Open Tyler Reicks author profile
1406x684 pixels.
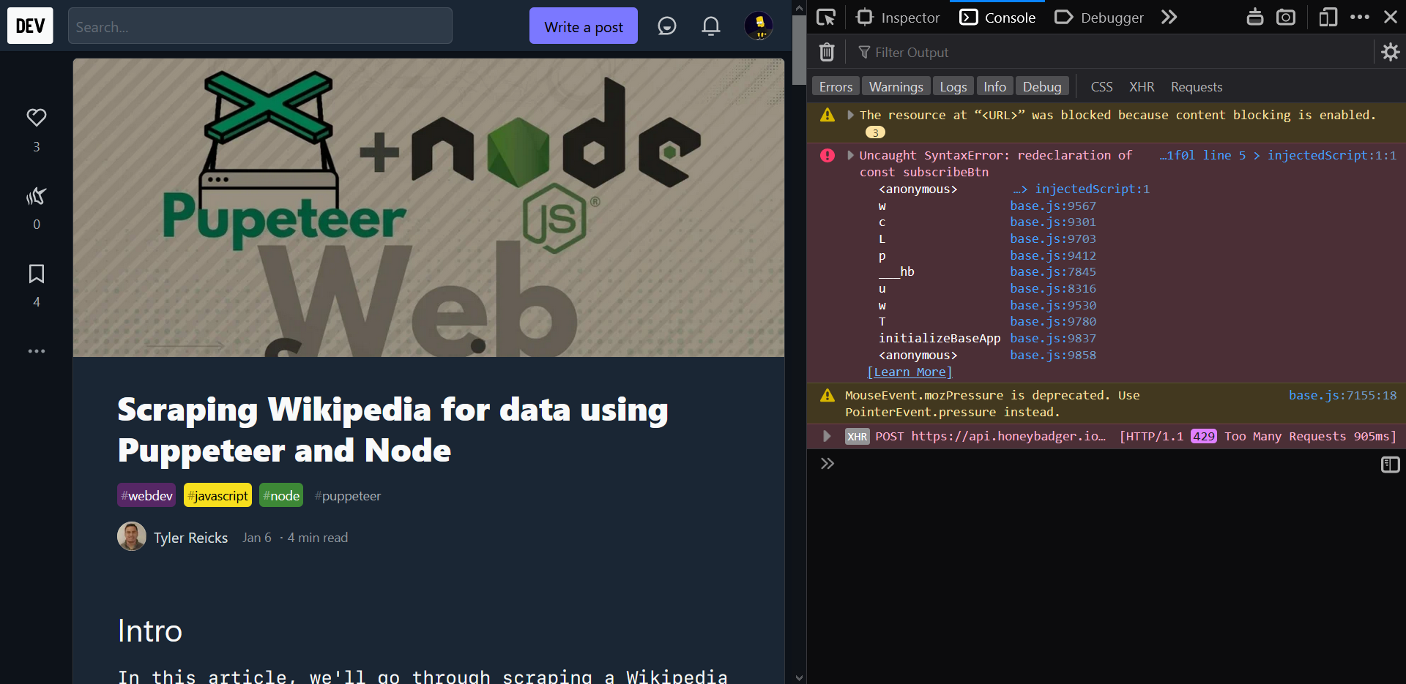coord(190,538)
